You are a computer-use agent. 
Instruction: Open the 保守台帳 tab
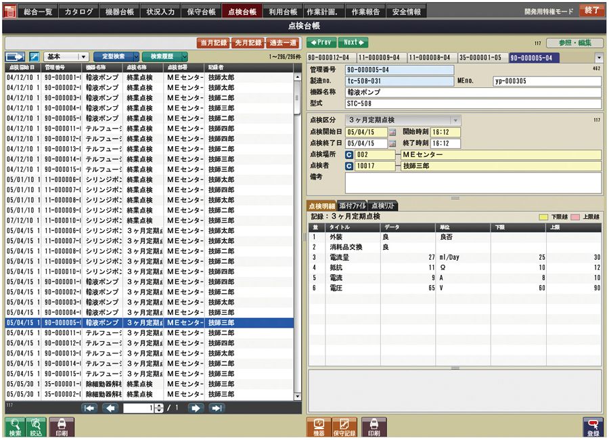pyautogui.click(x=201, y=12)
